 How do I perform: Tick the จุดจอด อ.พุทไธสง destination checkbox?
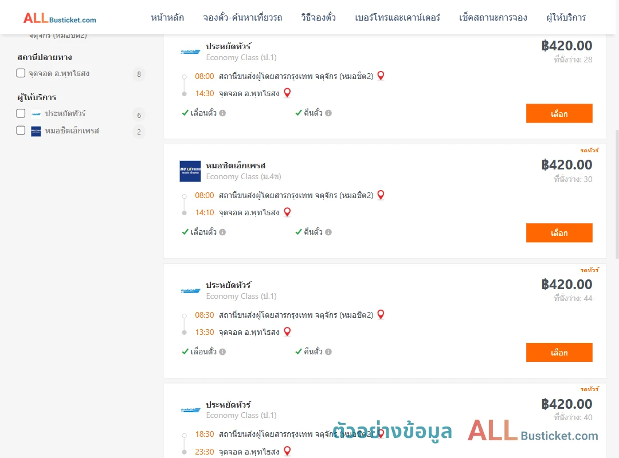tap(21, 73)
